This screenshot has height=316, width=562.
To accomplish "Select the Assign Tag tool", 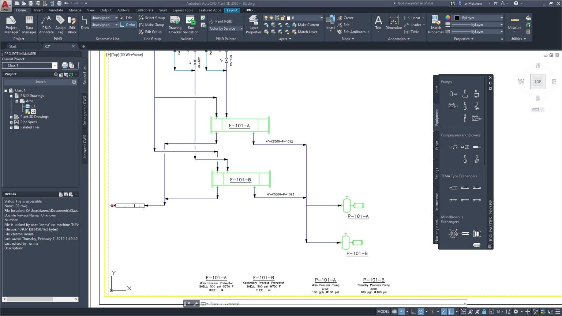I will coord(60,25).
